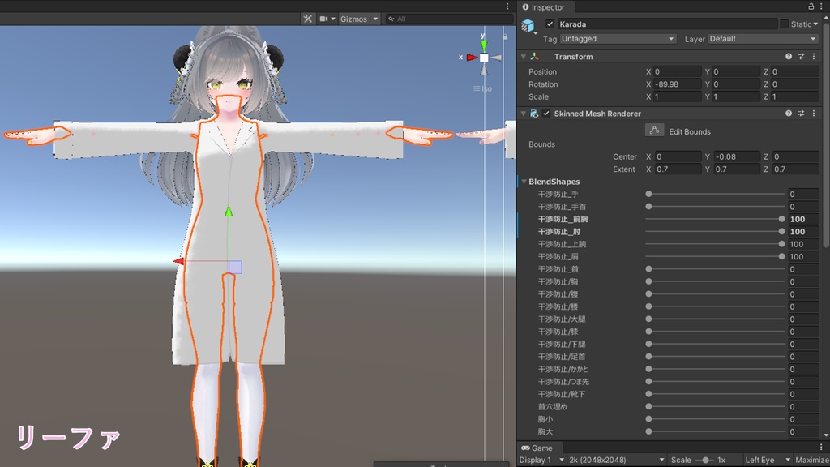This screenshot has width=830, height=467.
Task: Click the Edit Bounds button
Action: [654, 131]
